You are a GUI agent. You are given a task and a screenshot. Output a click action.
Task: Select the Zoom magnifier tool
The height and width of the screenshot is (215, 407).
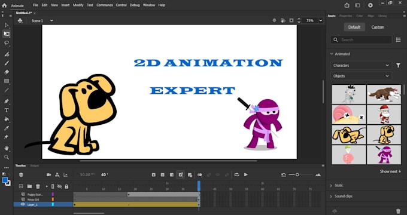(7, 157)
